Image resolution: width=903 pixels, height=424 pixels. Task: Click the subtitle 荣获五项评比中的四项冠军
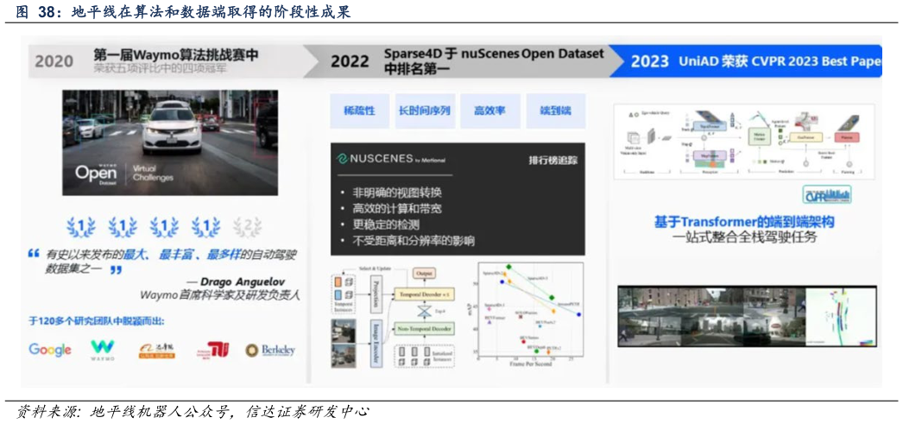[x=159, y=70]
